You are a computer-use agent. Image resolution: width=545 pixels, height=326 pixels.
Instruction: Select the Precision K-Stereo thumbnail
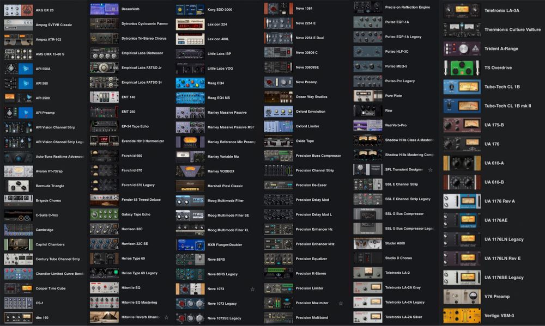278,274
